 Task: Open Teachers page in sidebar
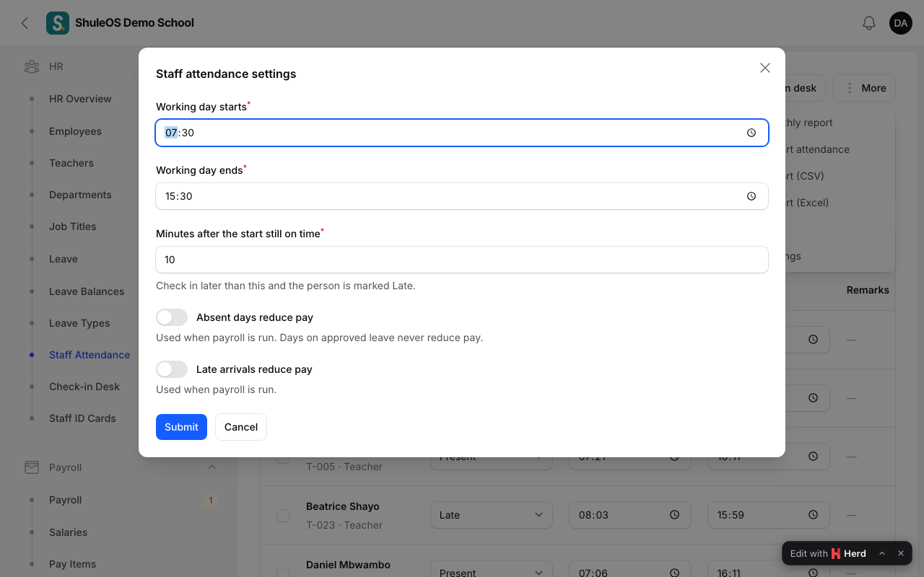[x=71, y=163]
